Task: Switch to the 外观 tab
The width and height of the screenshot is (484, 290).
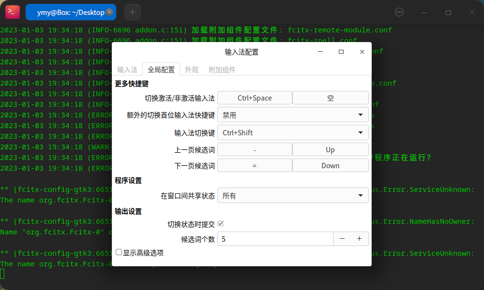Action: (x=192, y=69)
